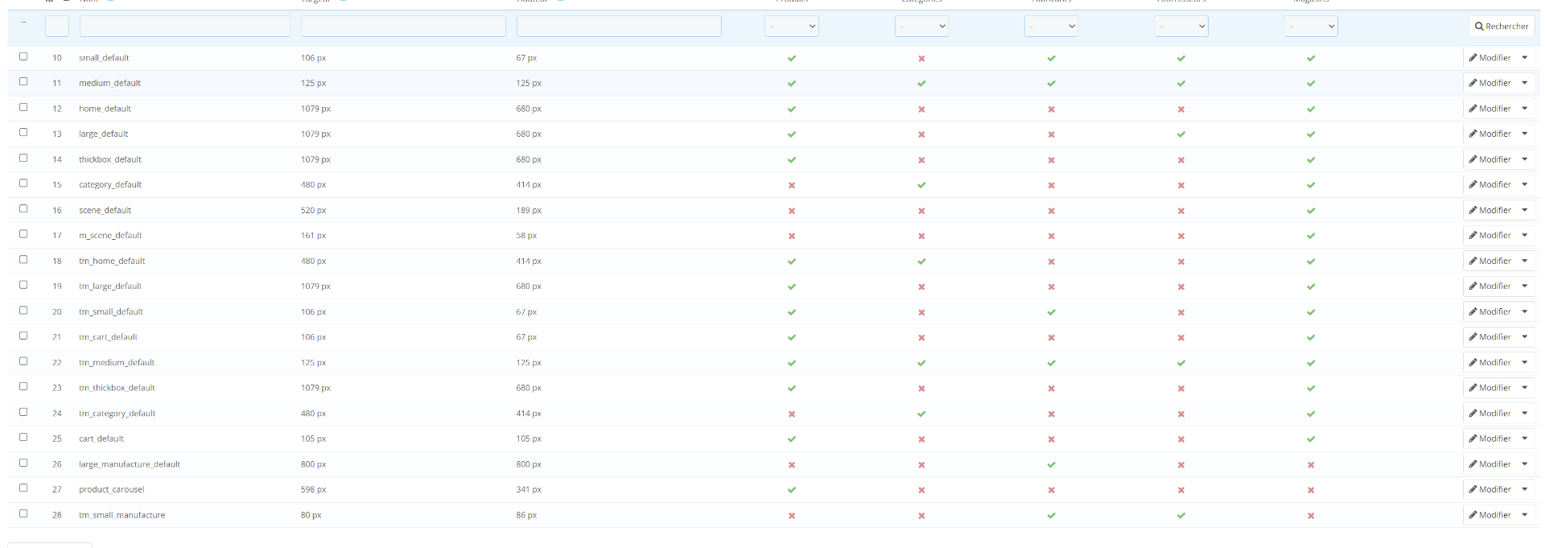The height and width of the screenshot is (548, 1545).
Task: Click Catégories check icon for category_default
Action: [x=921, y=185]
